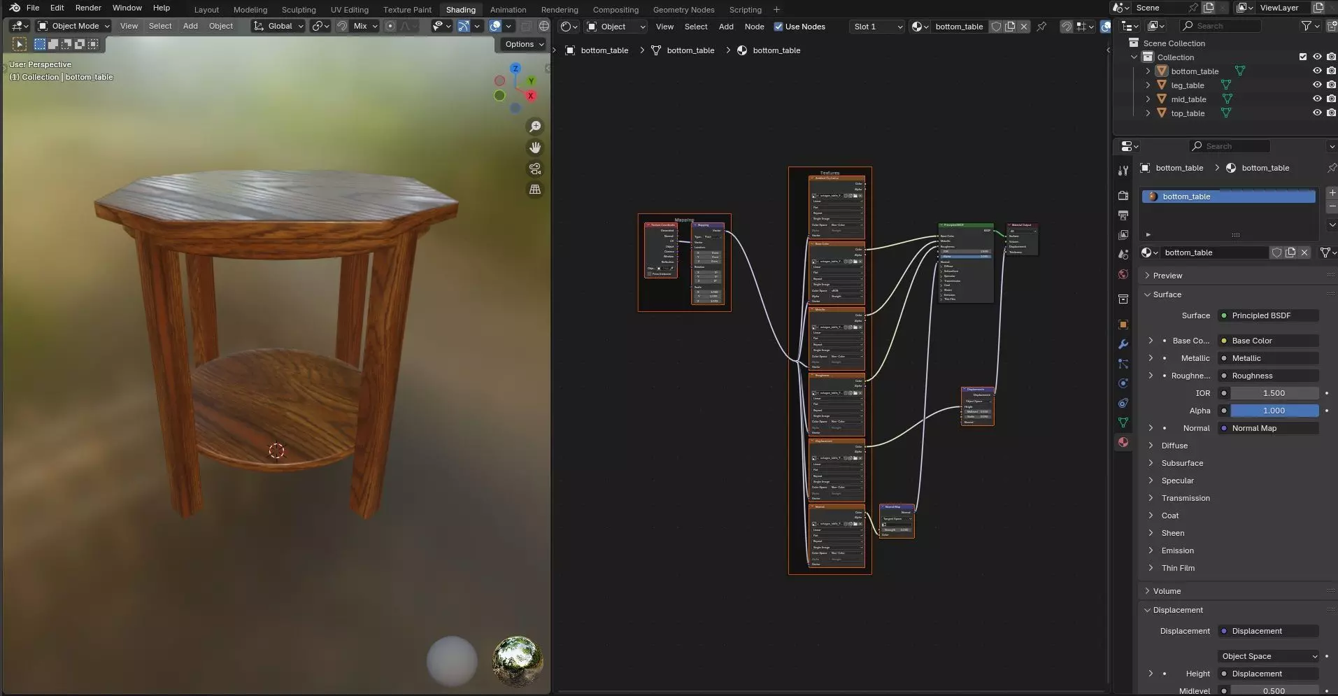Open the Render menu
The image size is (1338, 696).
point(88,8)
